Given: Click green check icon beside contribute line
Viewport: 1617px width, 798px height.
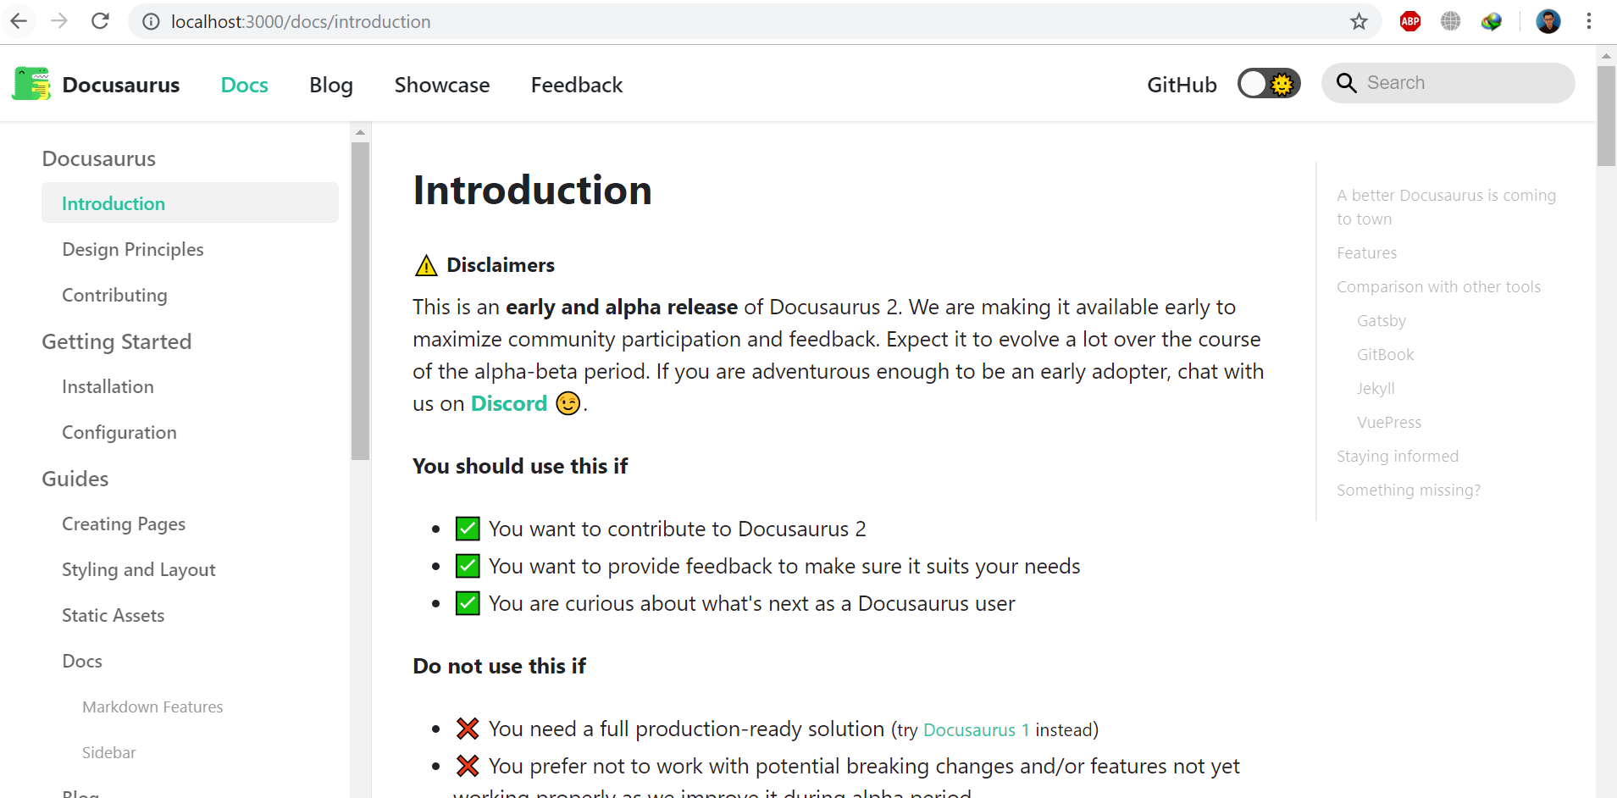Looking at the screenshot, I should tap(468, 529).
